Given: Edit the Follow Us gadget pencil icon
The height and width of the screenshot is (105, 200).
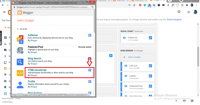Looking at the screenshot, I should (150, 38).
